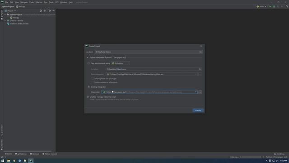Open the Edit menu
This screenshot has width=289, height=163.
[x=11, y=2]
